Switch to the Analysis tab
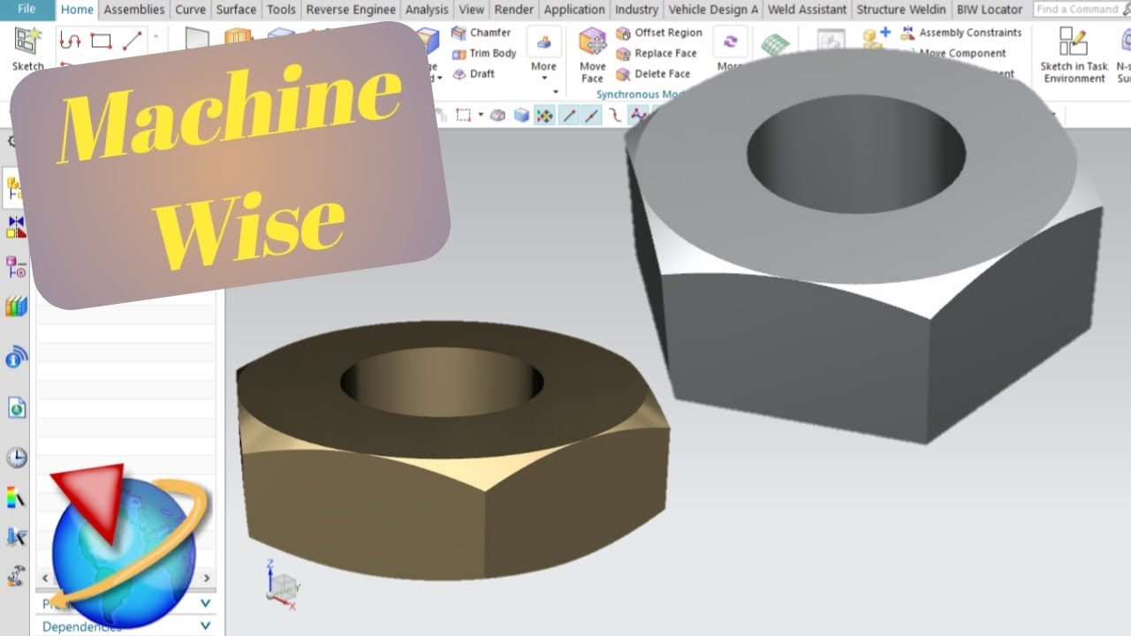 tap(427, 10)
